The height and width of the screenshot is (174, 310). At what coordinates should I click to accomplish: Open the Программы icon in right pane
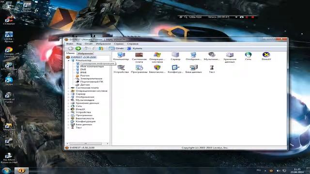139,69
